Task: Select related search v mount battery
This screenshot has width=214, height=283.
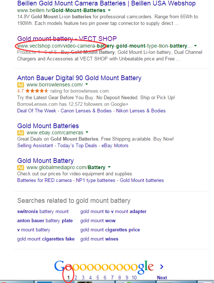Action: click(34, 230)
